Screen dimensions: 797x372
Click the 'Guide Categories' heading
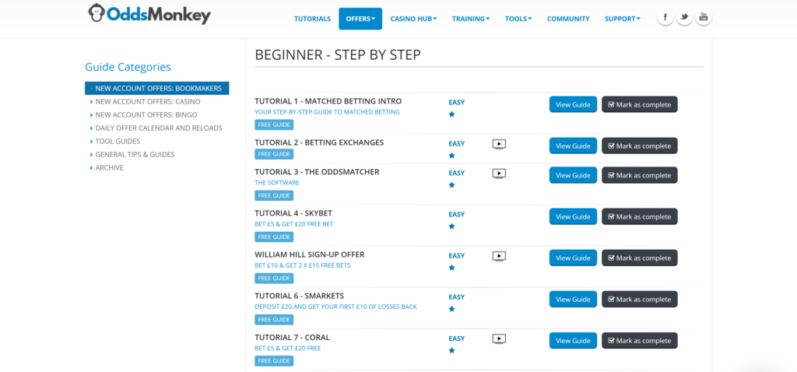point(128,67)
